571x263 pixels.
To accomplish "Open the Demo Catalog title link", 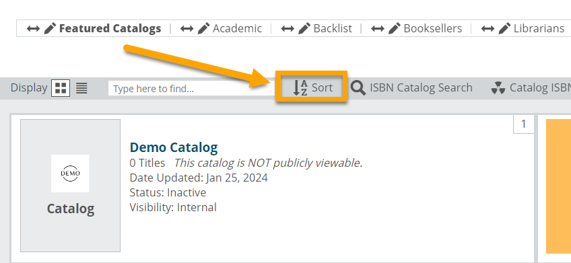I will coord(174,147).
